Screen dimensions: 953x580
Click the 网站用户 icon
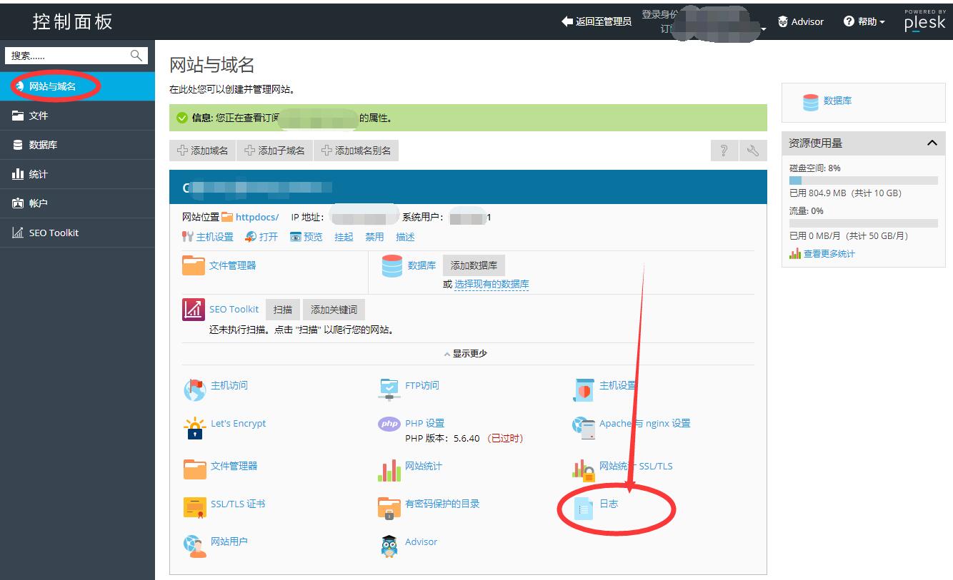[x=194, y=546]
